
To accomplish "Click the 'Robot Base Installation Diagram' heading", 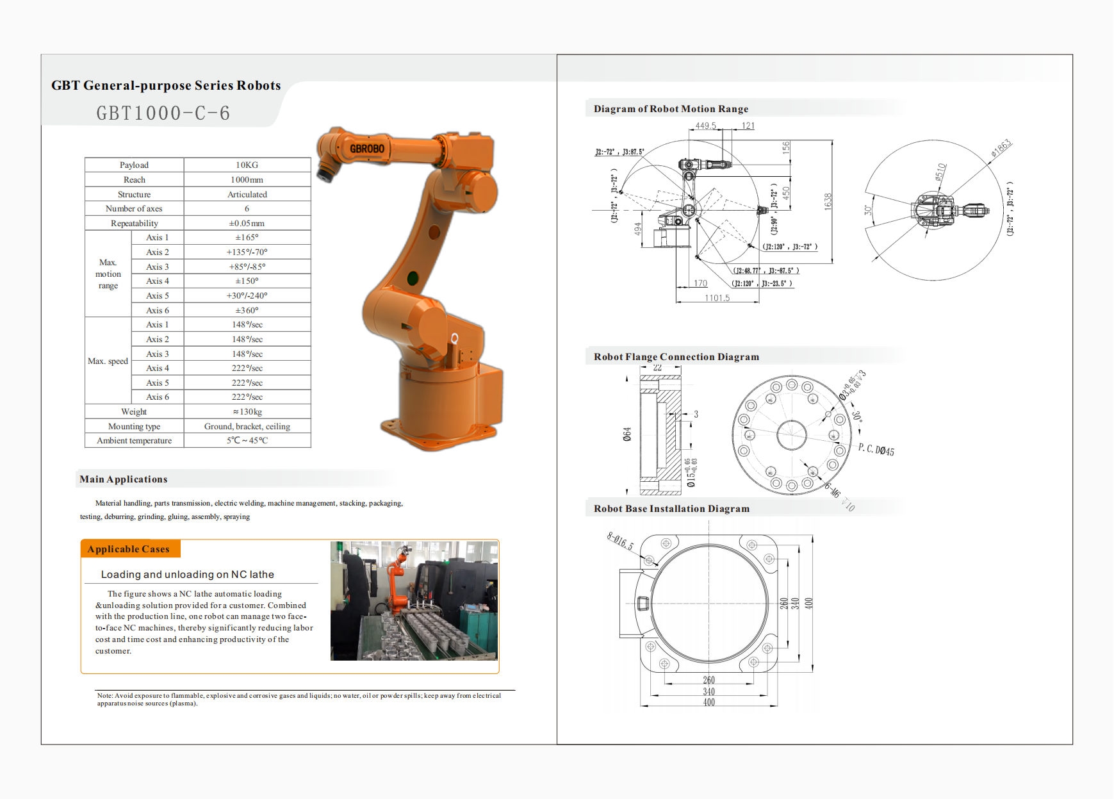I will (x=671, y=509).
